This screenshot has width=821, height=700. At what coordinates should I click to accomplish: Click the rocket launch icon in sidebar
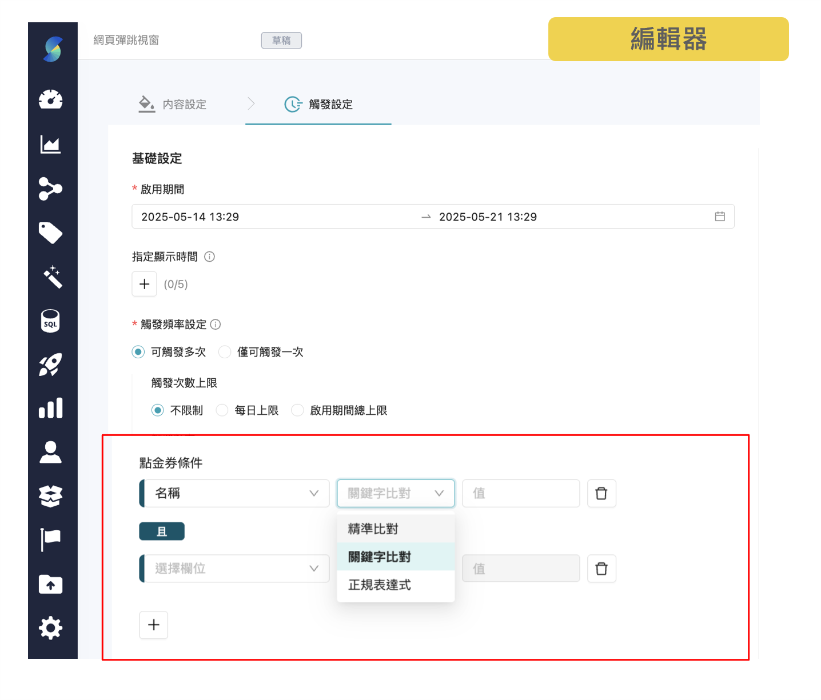point(51,365)
